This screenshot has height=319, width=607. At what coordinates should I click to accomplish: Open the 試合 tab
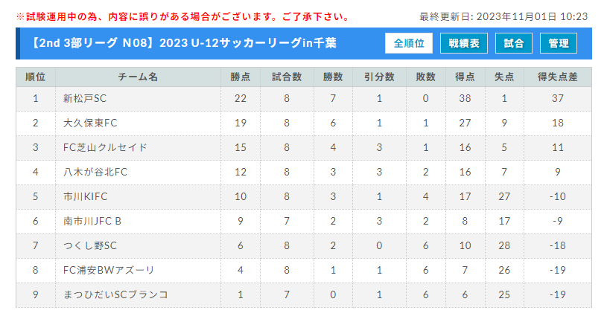coord(514,43)
